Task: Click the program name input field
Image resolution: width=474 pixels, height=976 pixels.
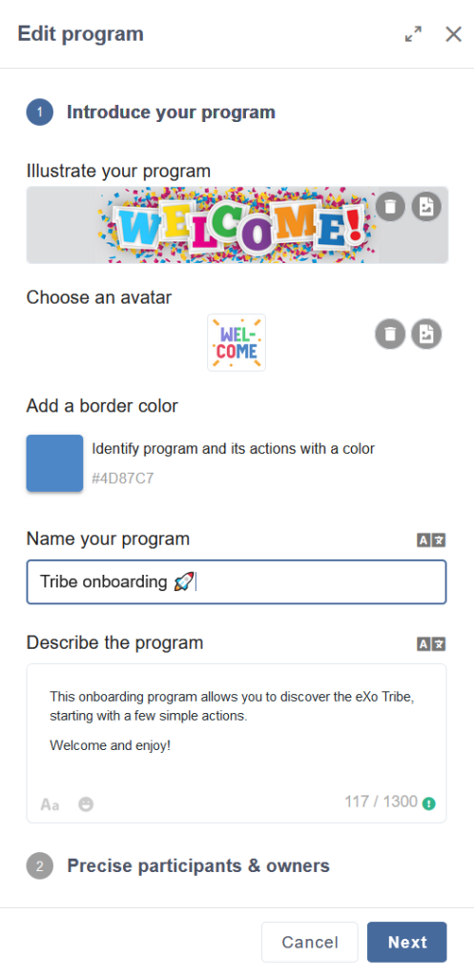Action: 237,582
